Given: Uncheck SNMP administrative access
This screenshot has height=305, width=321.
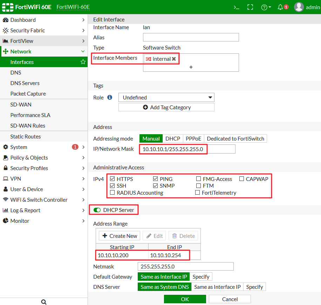Looking at the screenshot, I should tap(155, 186).
